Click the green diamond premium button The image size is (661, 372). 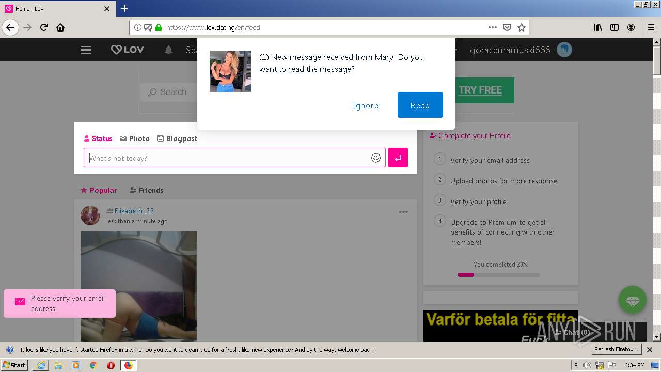(633, 300)
